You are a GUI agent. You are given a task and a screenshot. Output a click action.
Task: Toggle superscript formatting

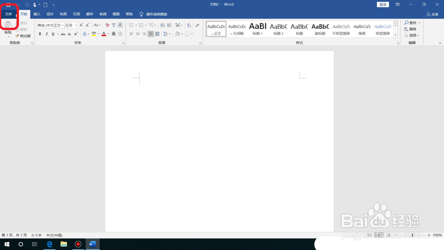(76, 34)
